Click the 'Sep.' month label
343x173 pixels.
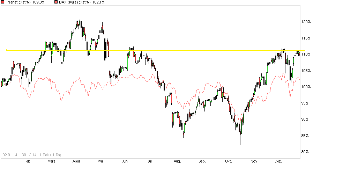[202, 161]
